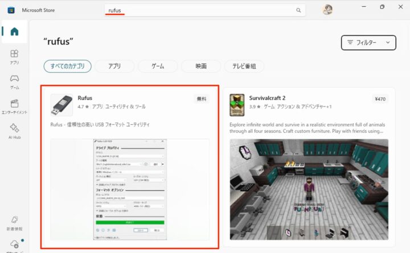
Task: Minimize the Microsoft Store window
Action: click(x=364, y=7)
